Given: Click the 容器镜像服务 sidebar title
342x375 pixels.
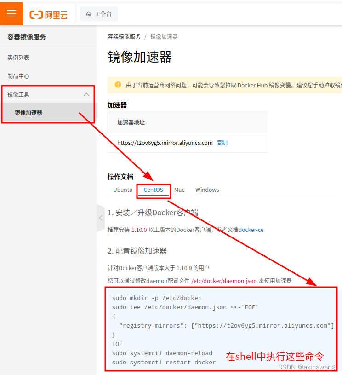Looking at the screenshot, I should tap(27, 37).
